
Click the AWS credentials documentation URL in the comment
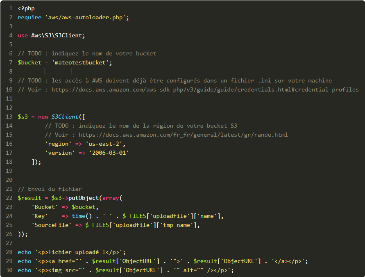pos(205,89)
